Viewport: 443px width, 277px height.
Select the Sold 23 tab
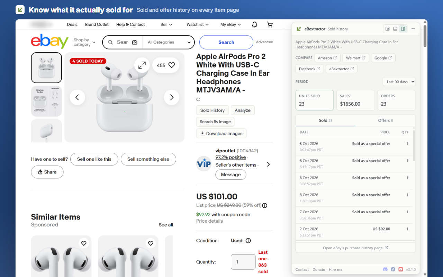pyautogui.click(x=326, y=120)
